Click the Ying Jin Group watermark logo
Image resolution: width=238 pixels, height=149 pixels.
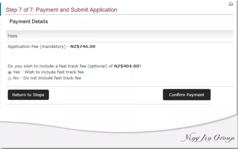pyautogui.click(x=208, y=138)
